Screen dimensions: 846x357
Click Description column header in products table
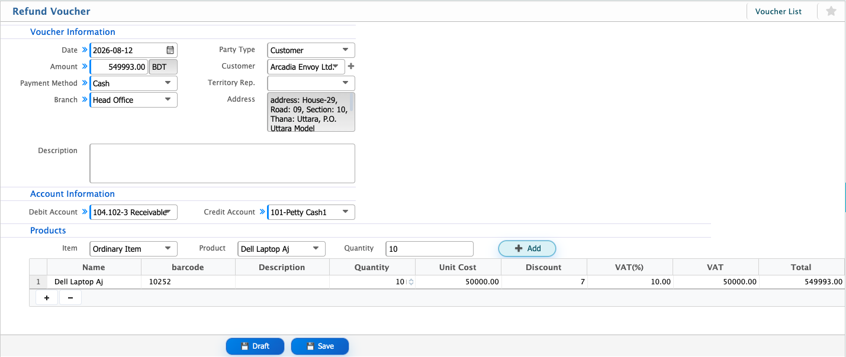282,267
